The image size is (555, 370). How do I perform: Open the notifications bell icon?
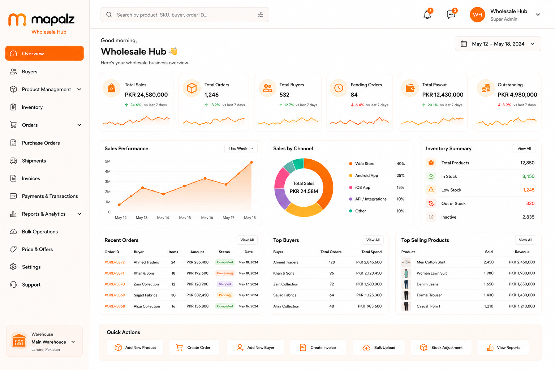point(427,15)
